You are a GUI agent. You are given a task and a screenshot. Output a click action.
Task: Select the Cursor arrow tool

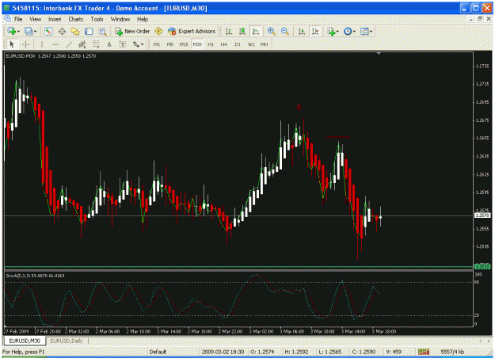point(12,44)
